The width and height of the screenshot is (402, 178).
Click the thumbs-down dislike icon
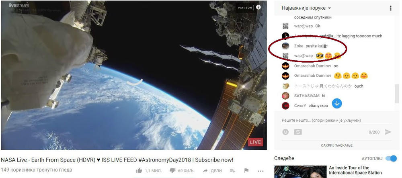click(x=172, y=171)
